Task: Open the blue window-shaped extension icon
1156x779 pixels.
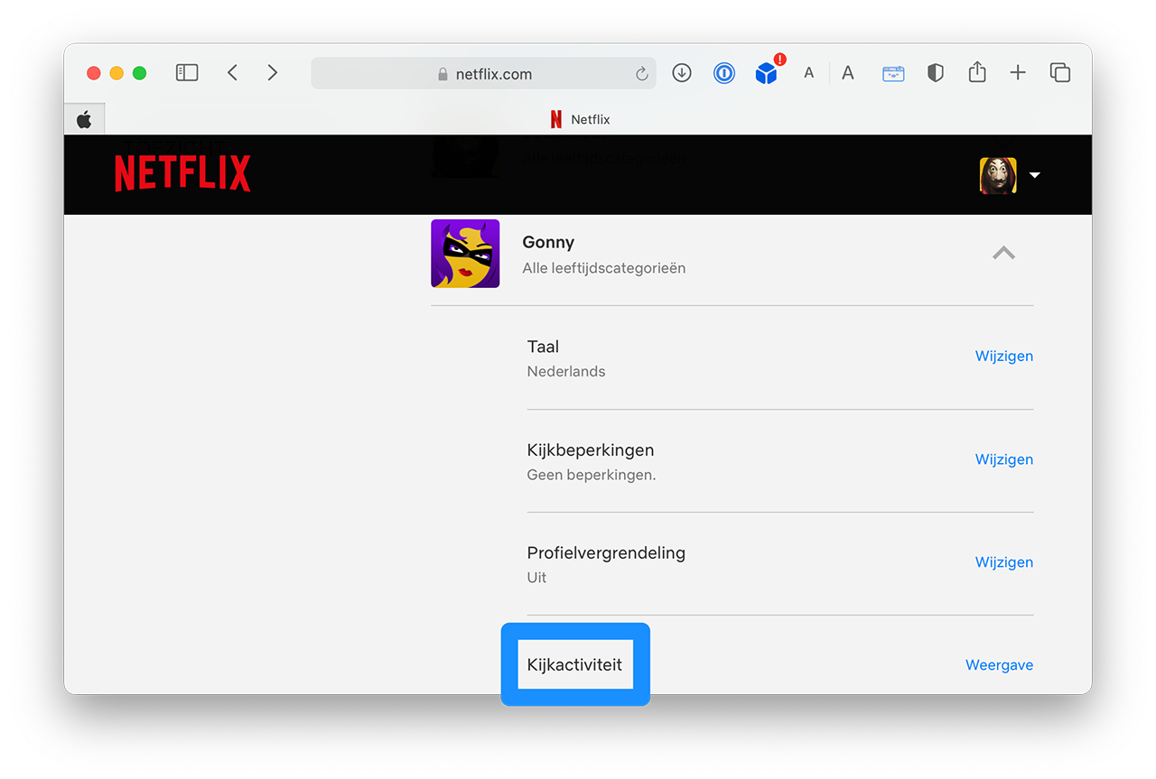Action: [x=893, y=74]
